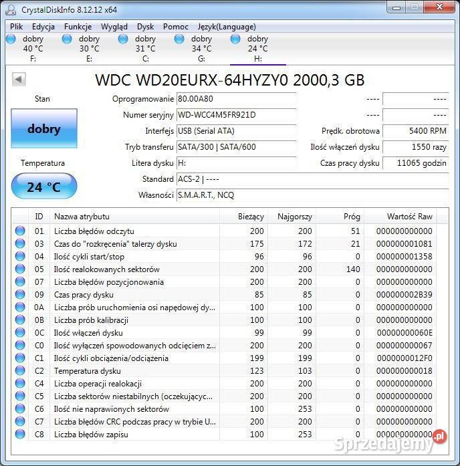Screen dimensions: 460x466
Task: Click the Nazwa atrybutu column header
Action: (134, 217)
